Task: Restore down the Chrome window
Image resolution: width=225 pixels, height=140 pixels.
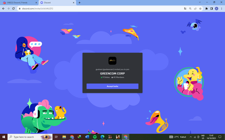Action: pyautogui.click(x=214, y=2)
